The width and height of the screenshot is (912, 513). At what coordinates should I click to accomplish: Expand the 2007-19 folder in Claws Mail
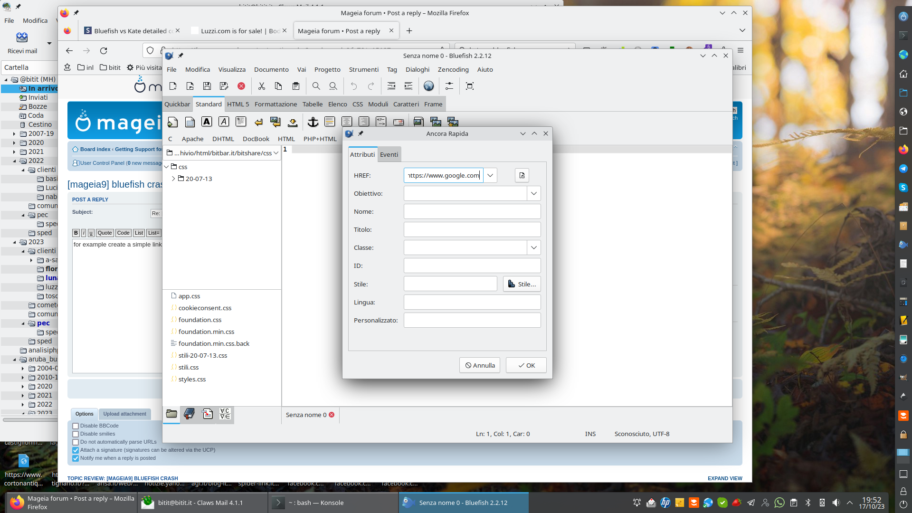coord(14,134)
